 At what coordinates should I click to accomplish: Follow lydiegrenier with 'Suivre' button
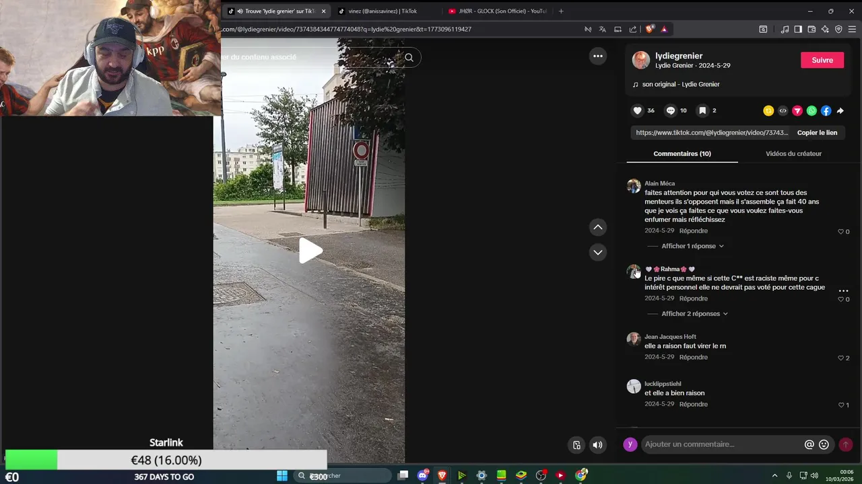coord(822,60)
